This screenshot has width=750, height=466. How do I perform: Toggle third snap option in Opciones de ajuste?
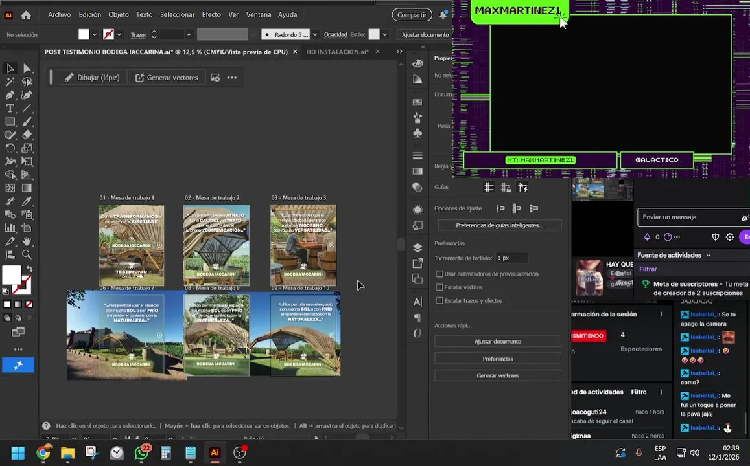pyautogui.click(x=533, y=208)
